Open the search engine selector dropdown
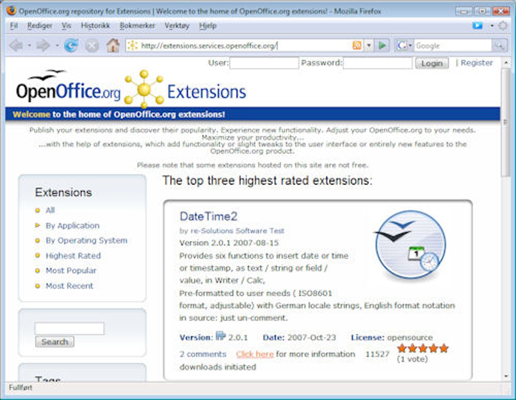Viewport: 516px width, 400px height. point(410,46)
